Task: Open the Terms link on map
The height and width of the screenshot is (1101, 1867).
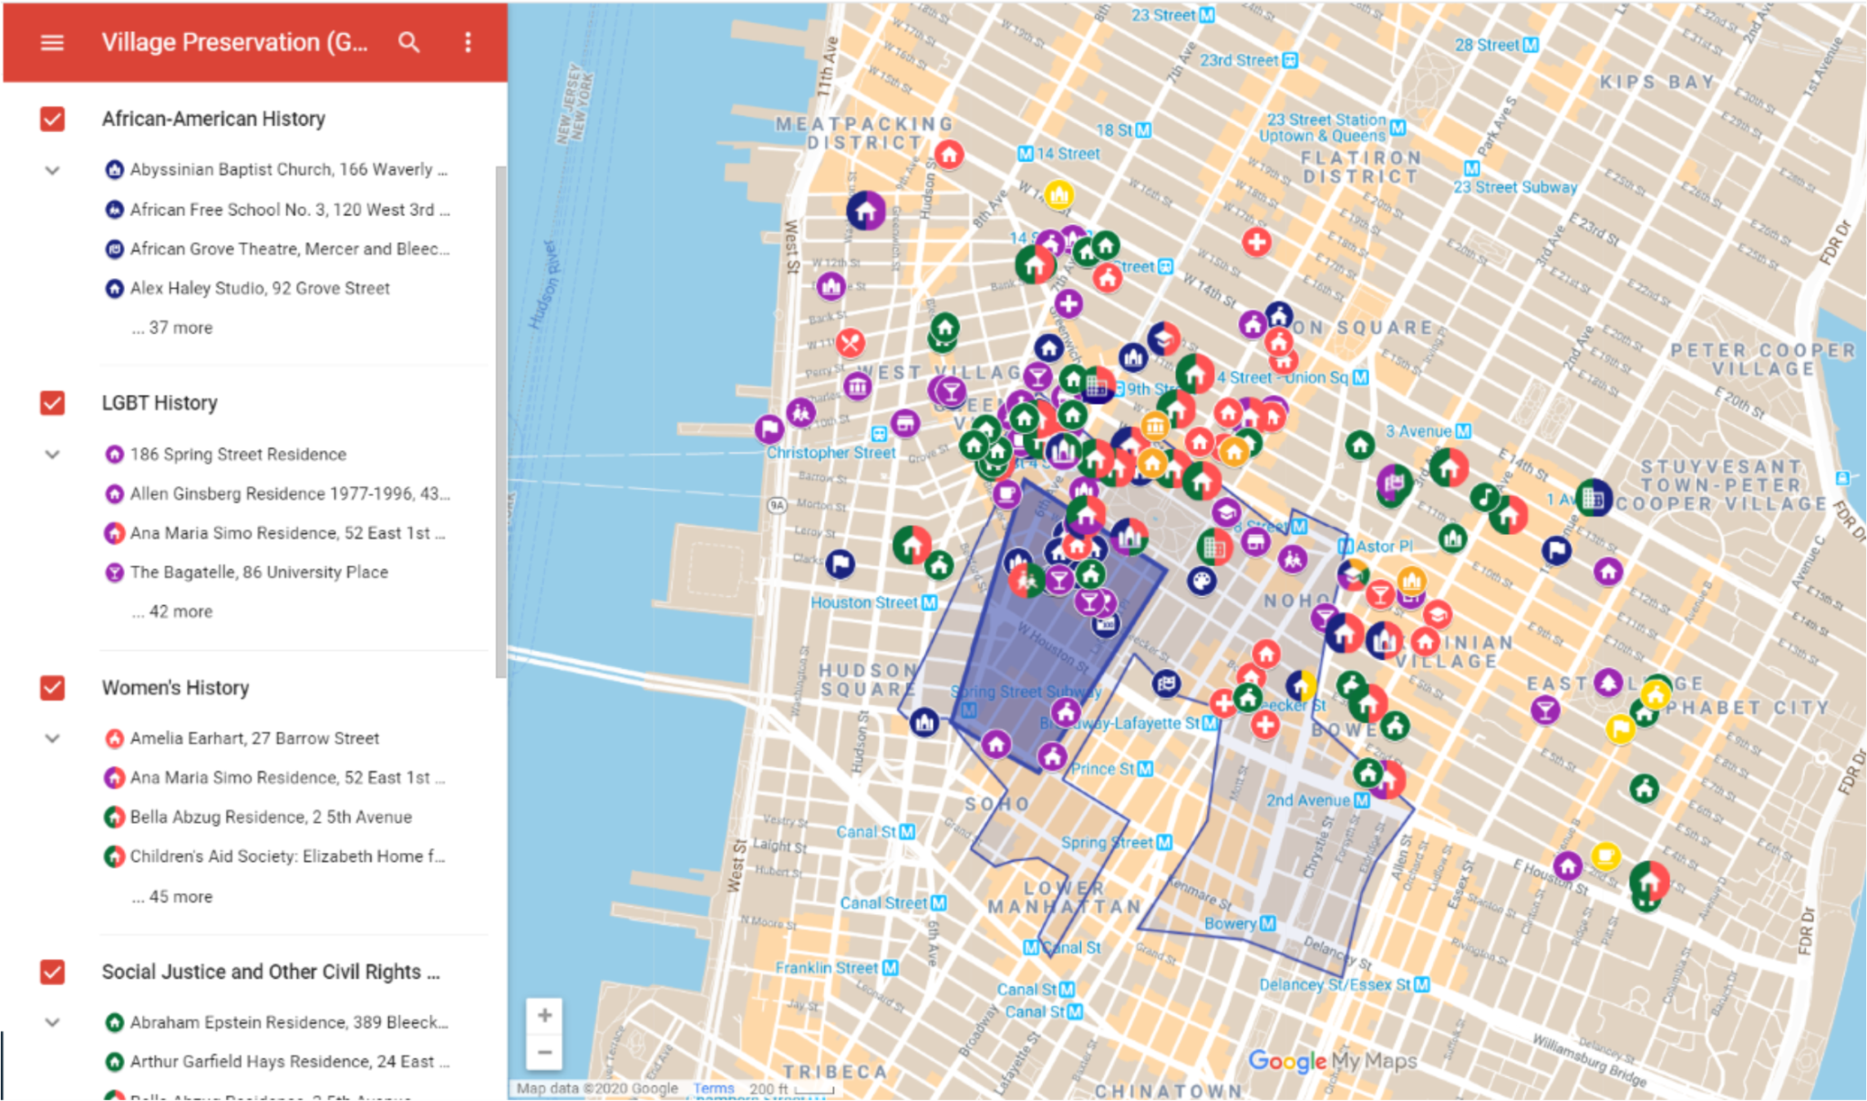Action: tap(713, 1088)
